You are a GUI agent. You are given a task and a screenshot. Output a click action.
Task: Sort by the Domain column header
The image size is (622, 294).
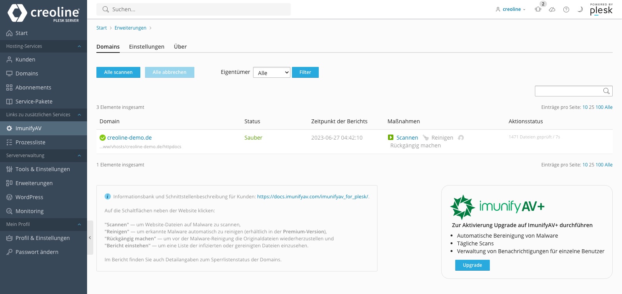[x=110, y=121]
